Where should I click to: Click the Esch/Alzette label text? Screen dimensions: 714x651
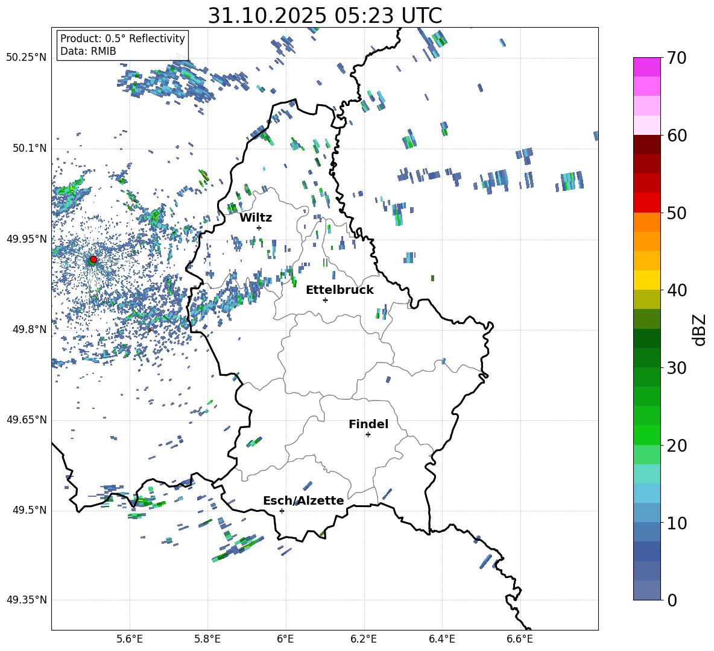coord(303,500)
